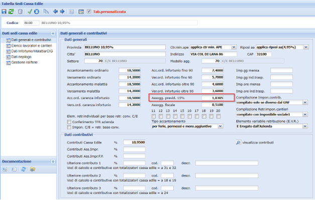Click the Codice field containing BL00

[31, 23]
